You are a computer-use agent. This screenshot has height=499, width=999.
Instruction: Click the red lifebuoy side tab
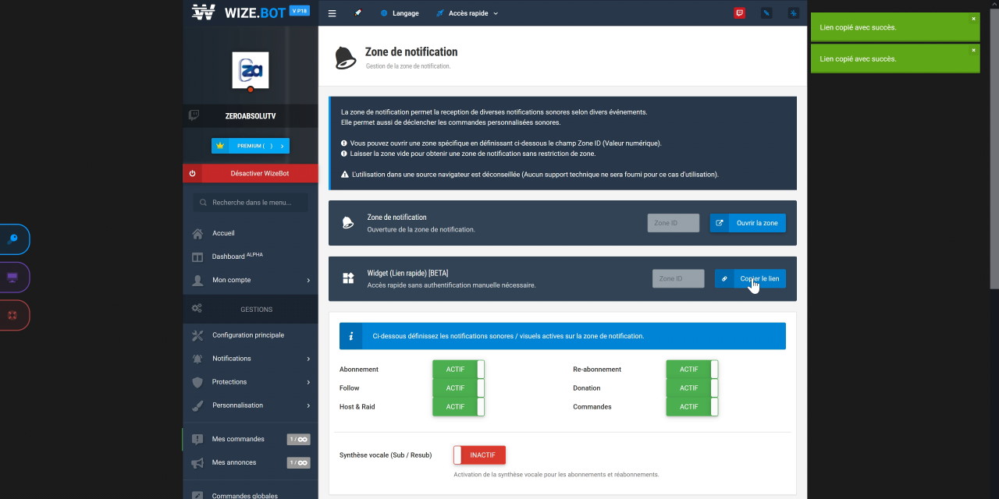click(12, 315)
